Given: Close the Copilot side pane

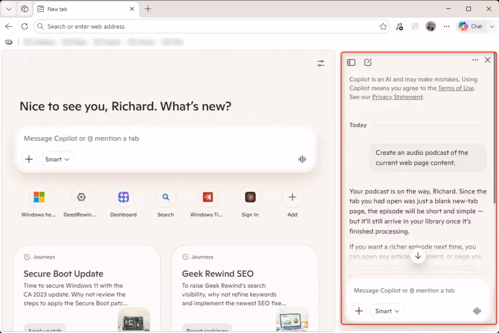Looking at the screenshot, I should pos(487,60).
